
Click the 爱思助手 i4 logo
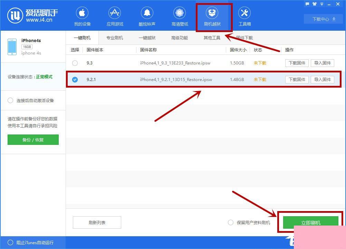click(33, 16)
